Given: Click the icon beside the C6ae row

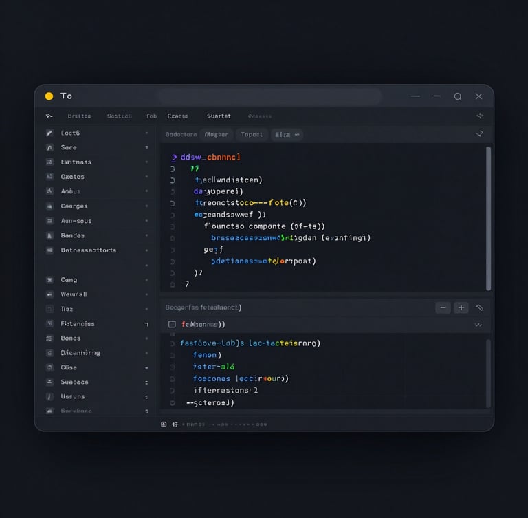Looking at the screenshot, I should coord(49,367).
